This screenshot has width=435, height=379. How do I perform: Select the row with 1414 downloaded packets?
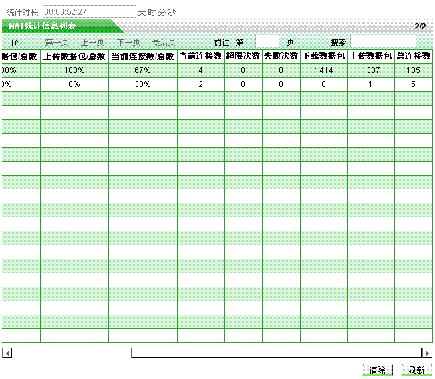tap(323, 70)
